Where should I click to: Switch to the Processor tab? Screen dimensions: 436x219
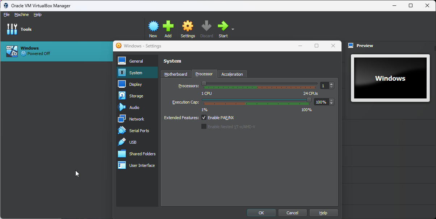click(204, 73)
